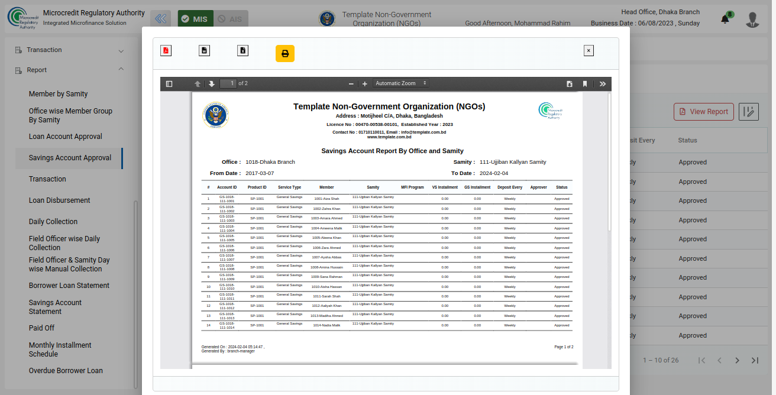The height and width of the screenshot is (395, 776).
Task: Collapse the Report sidebar menu
Action: (x=70, y=70)
